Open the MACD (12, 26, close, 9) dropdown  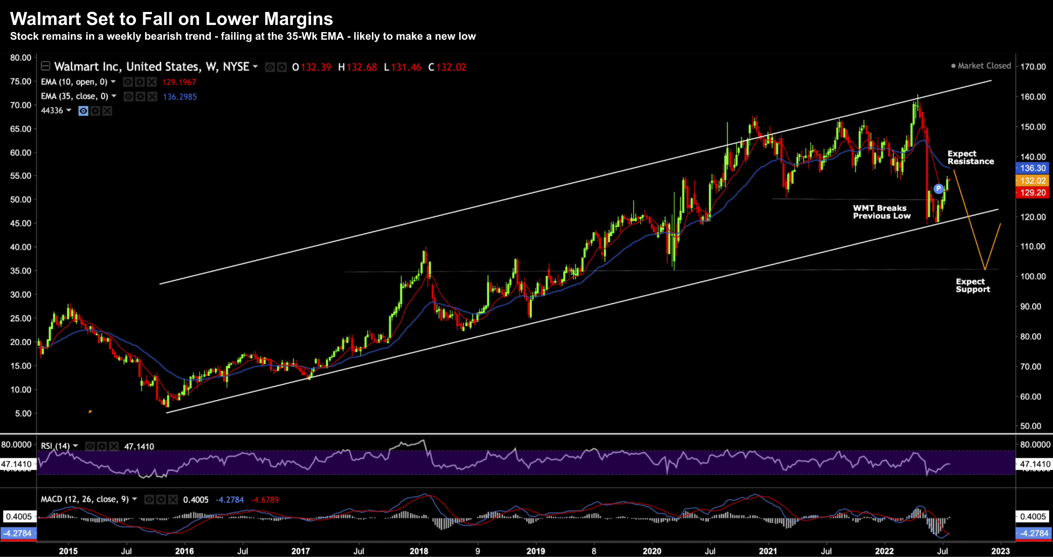[135, 499]
